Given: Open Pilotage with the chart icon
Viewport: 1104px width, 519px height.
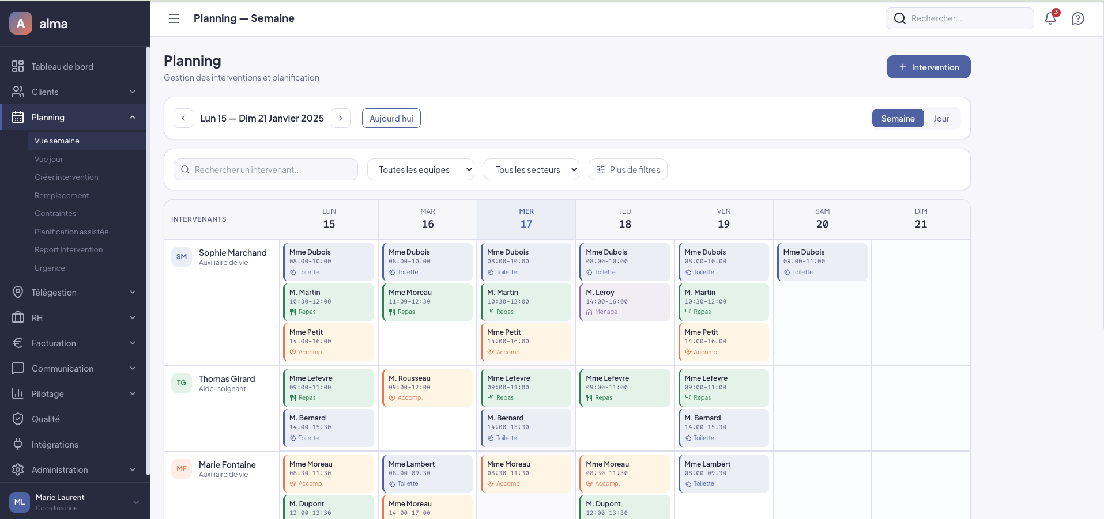Looking at the screenshot, I should 18,393.
